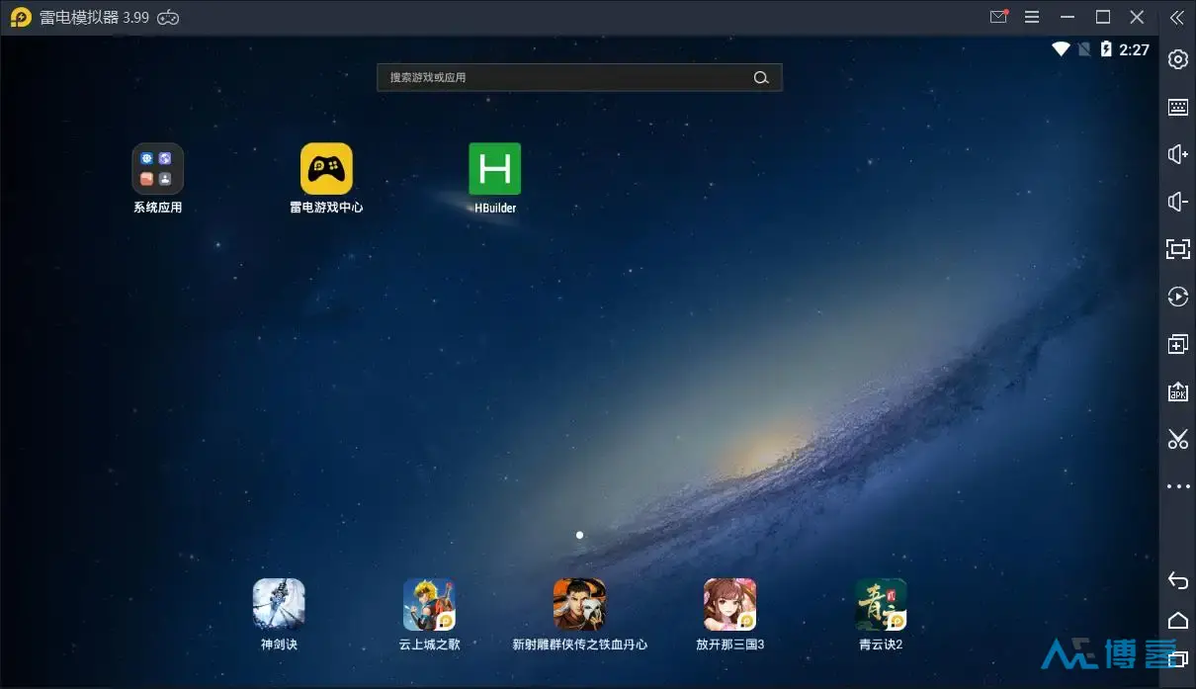Open the operation recorder tool
Screen dimensions: 1196x689
pyautogui.click(x=1177, y=297)
